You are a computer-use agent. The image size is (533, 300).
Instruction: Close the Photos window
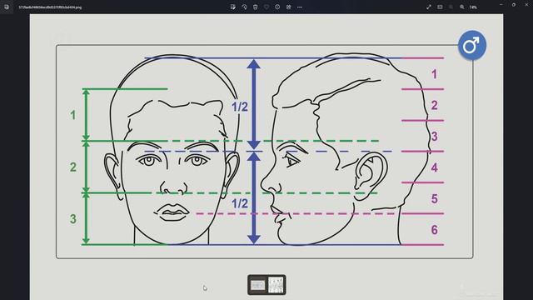[x=526, y=5]
